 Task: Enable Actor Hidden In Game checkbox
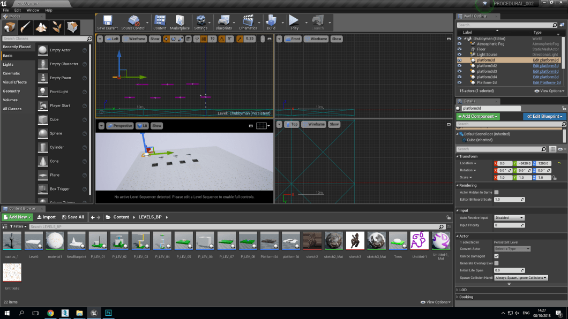(496, 192)
